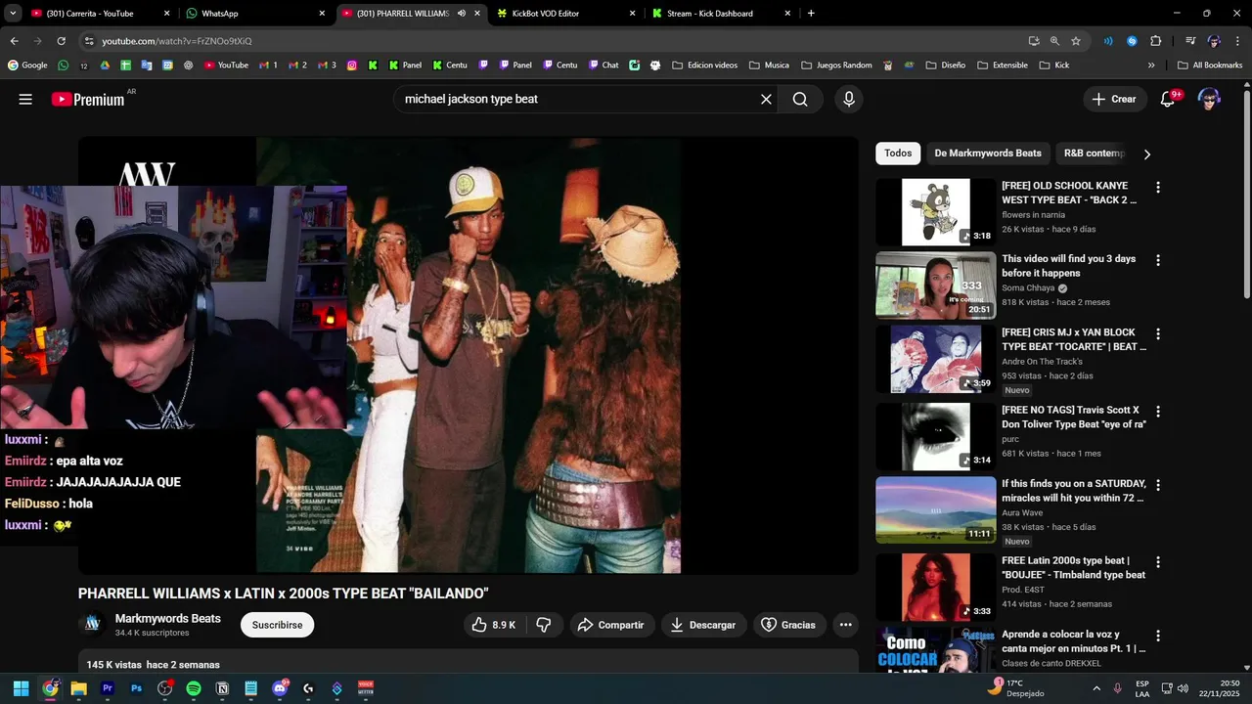
Task: Submit search with magnifier button
Action: (800, 99)
